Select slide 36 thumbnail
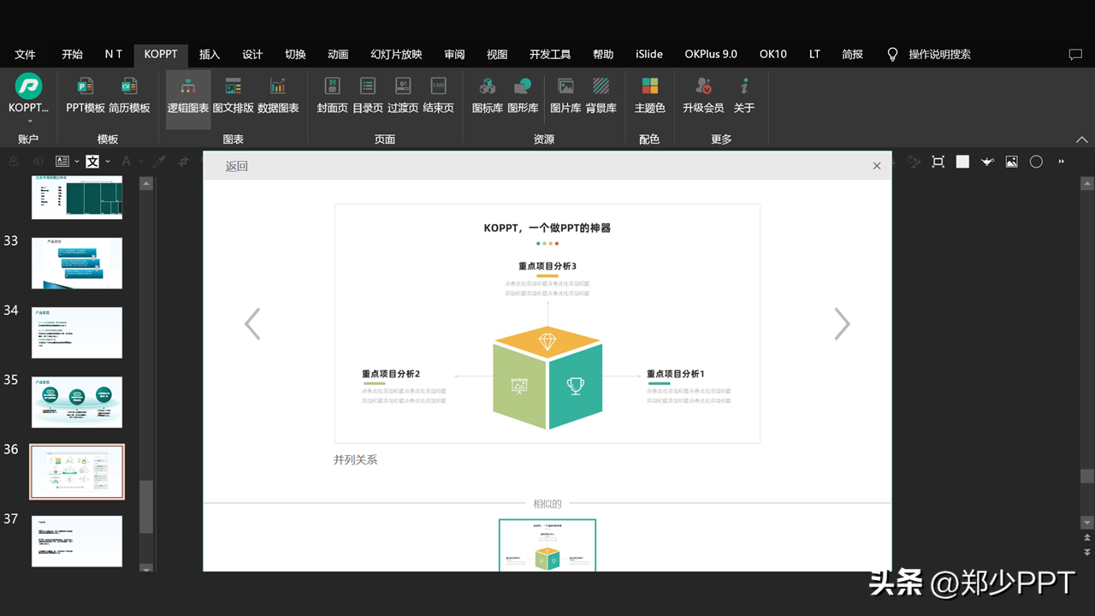 point(77,471)
